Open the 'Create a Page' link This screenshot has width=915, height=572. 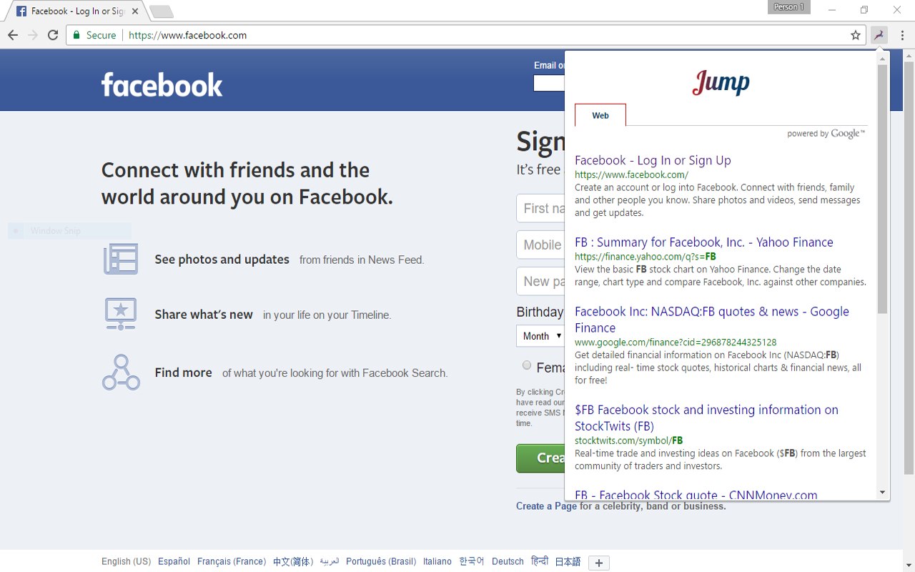click(x=545, y=506)
